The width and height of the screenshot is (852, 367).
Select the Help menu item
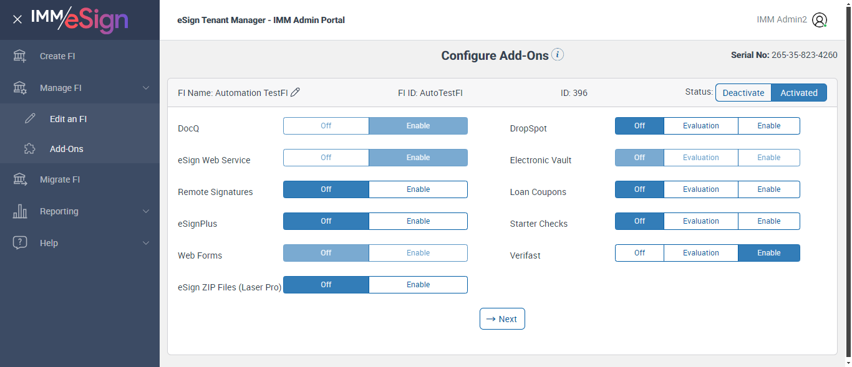(49, 243)
